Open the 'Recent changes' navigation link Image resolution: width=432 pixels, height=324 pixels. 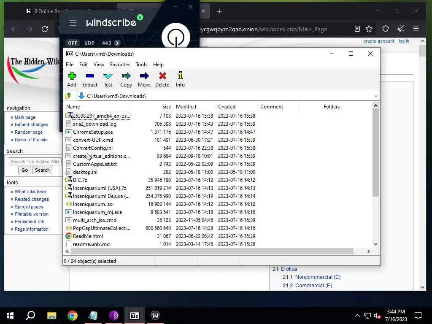coord(31,124)
